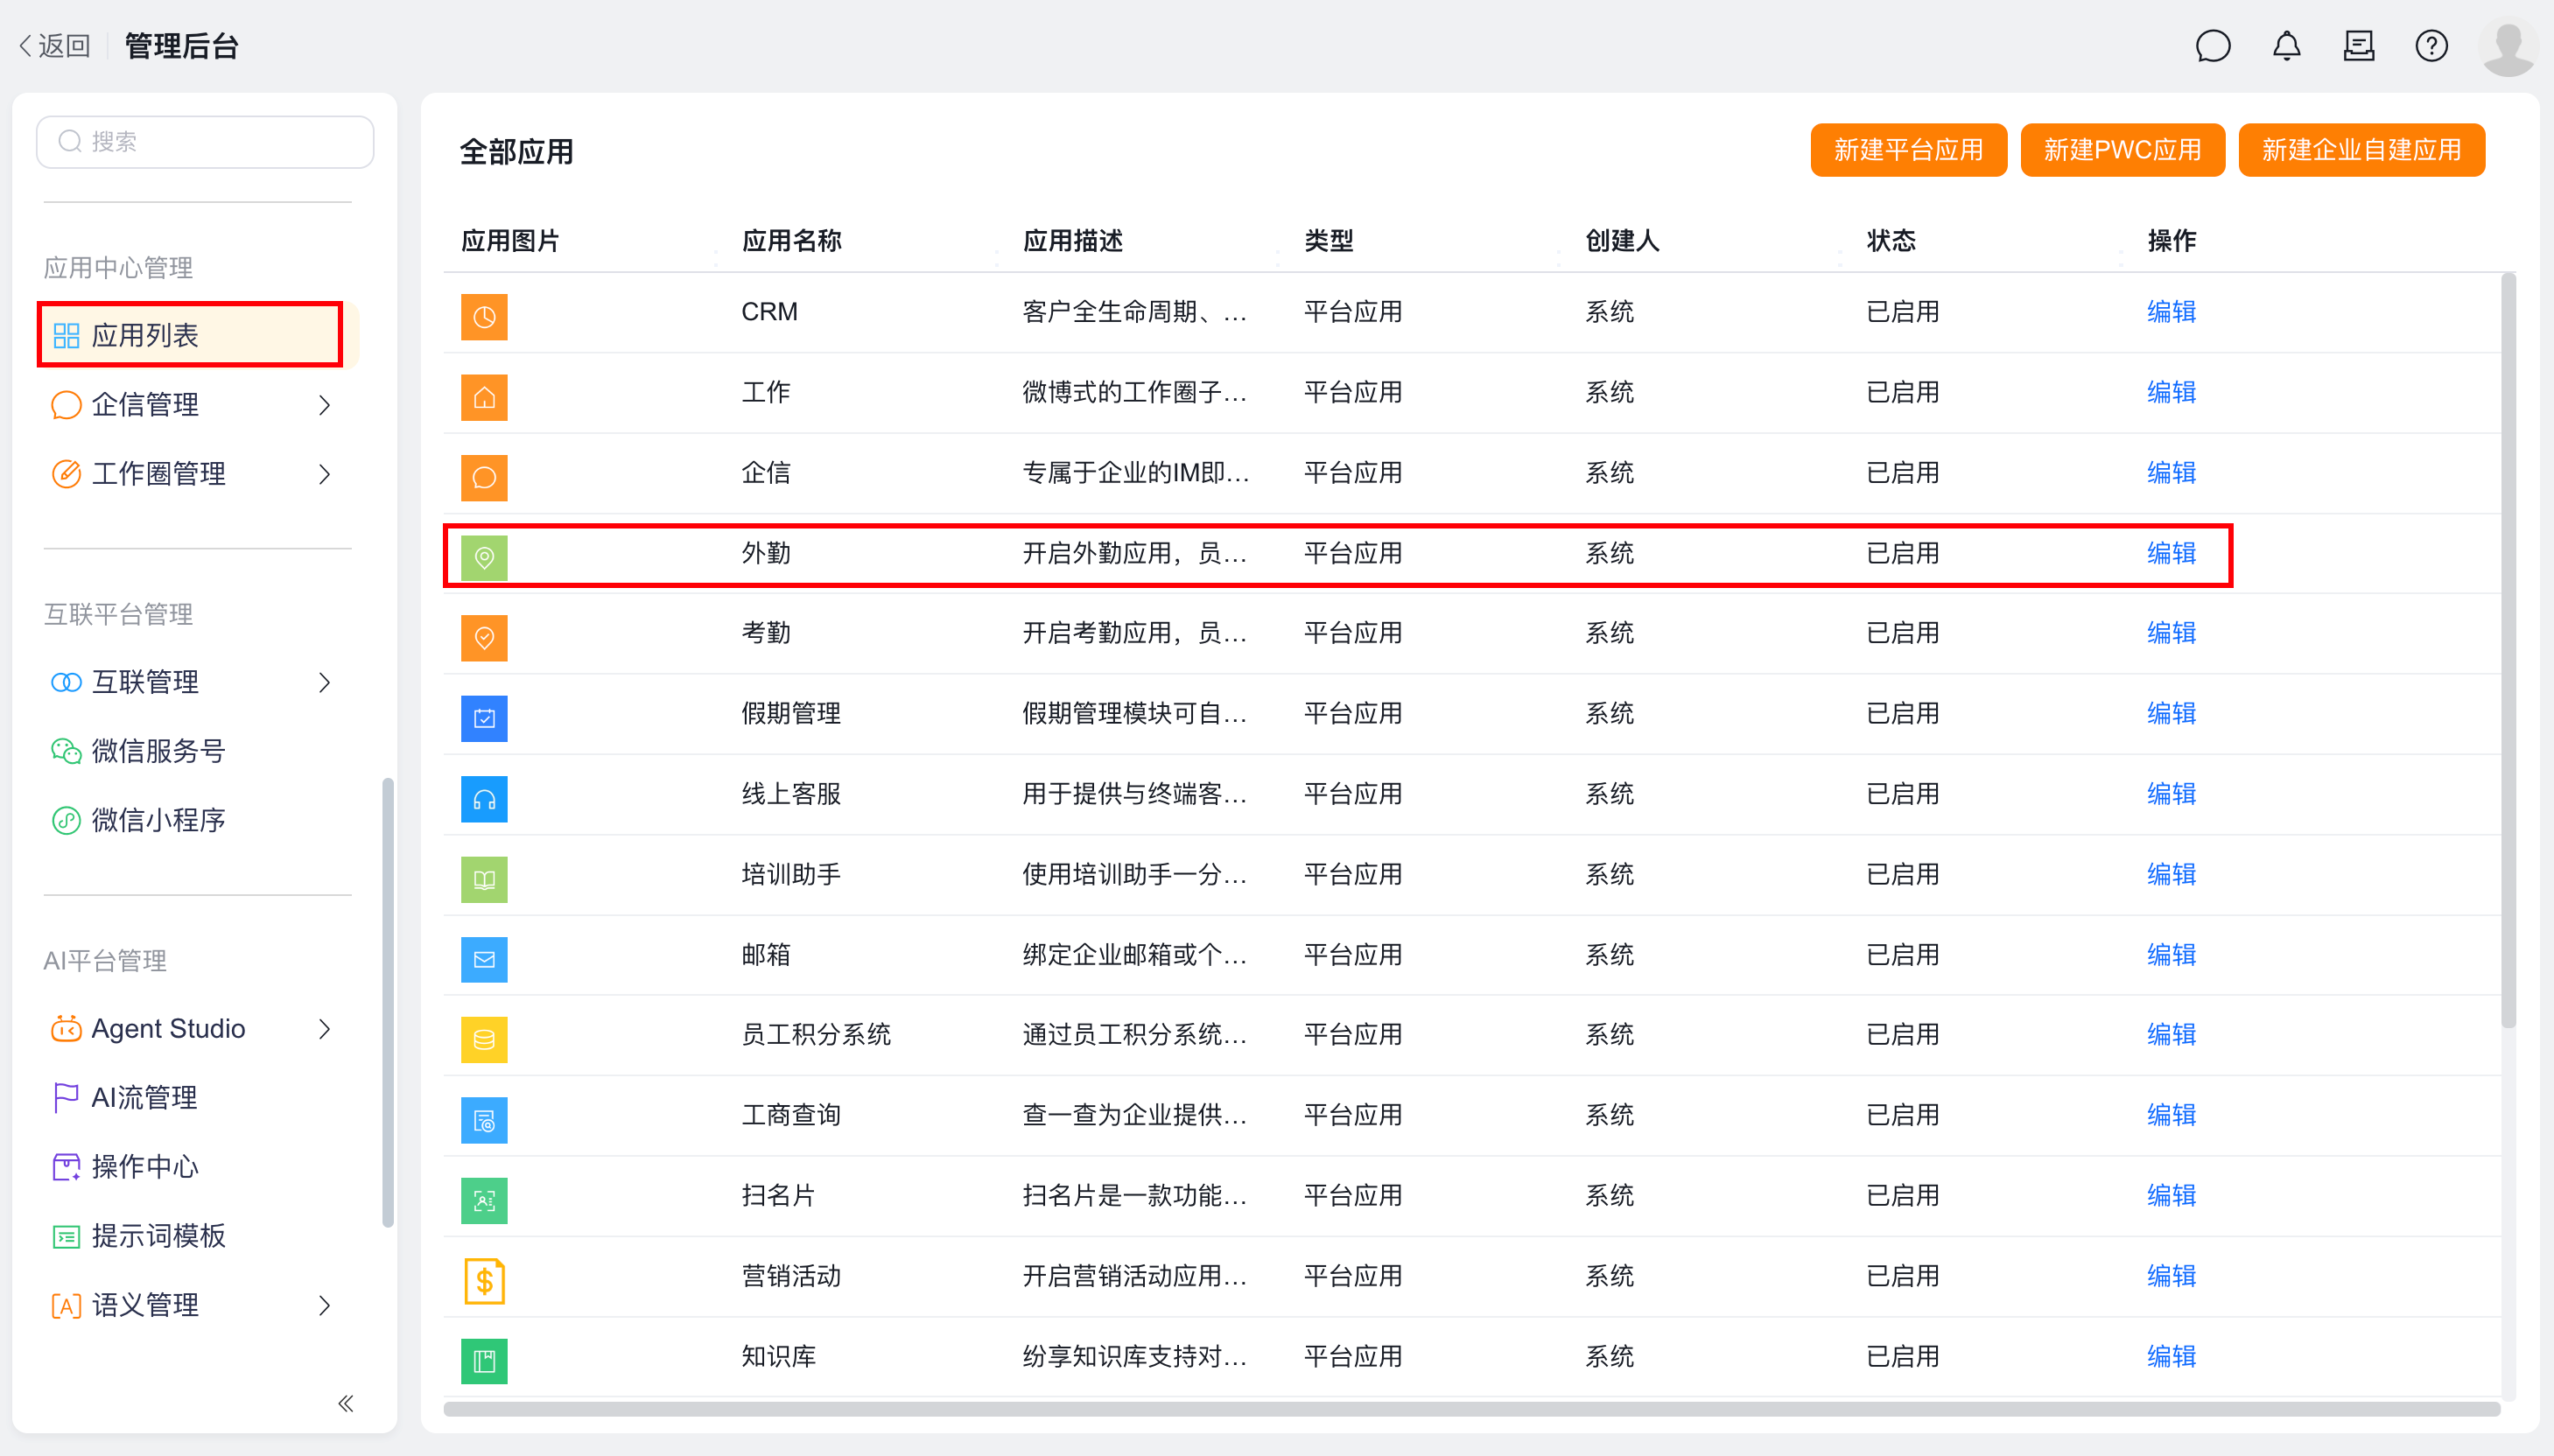
Task: Click the sidebar's vertical scrollbar
Action: [x=387, y=1002]
